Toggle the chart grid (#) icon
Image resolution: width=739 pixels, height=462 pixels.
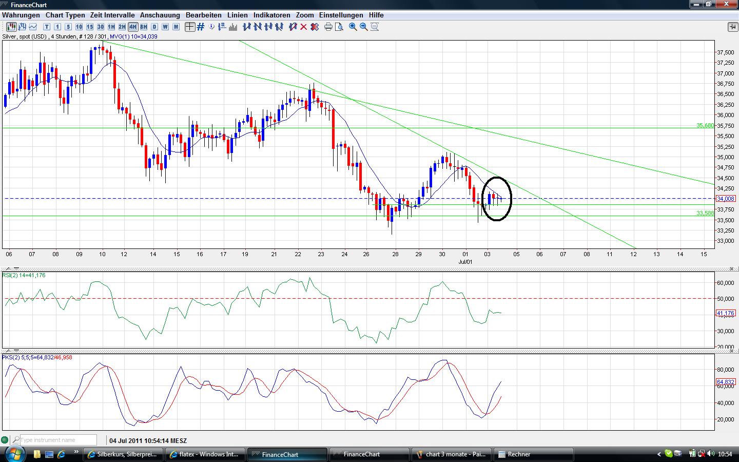[x=201, y=27]
